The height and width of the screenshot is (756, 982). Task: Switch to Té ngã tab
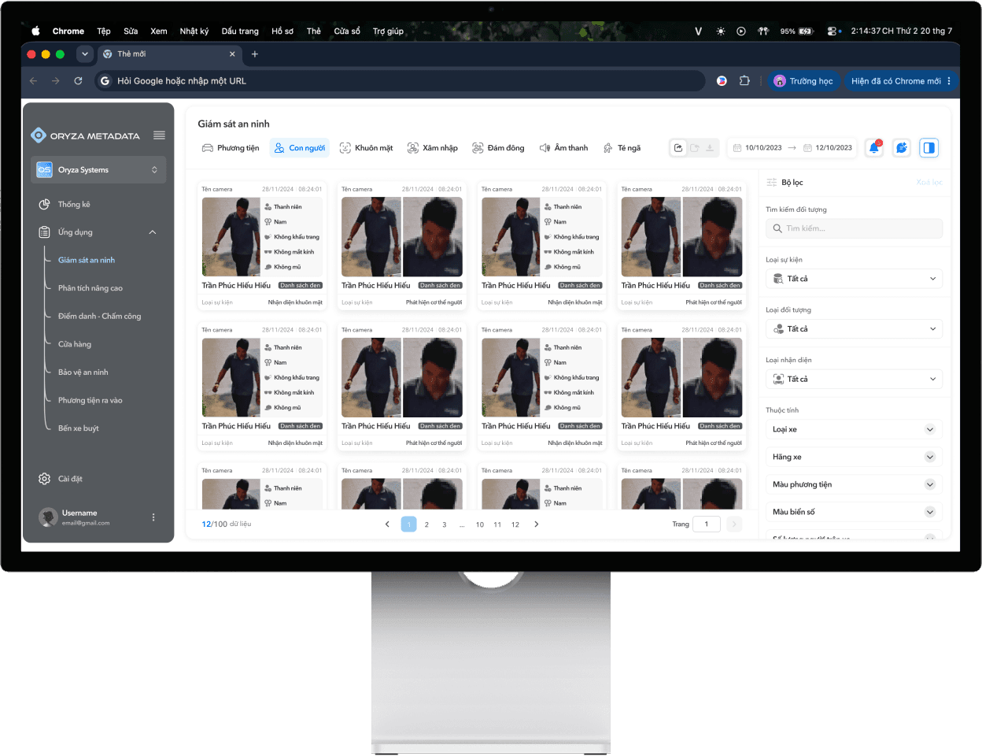(622, 147)
